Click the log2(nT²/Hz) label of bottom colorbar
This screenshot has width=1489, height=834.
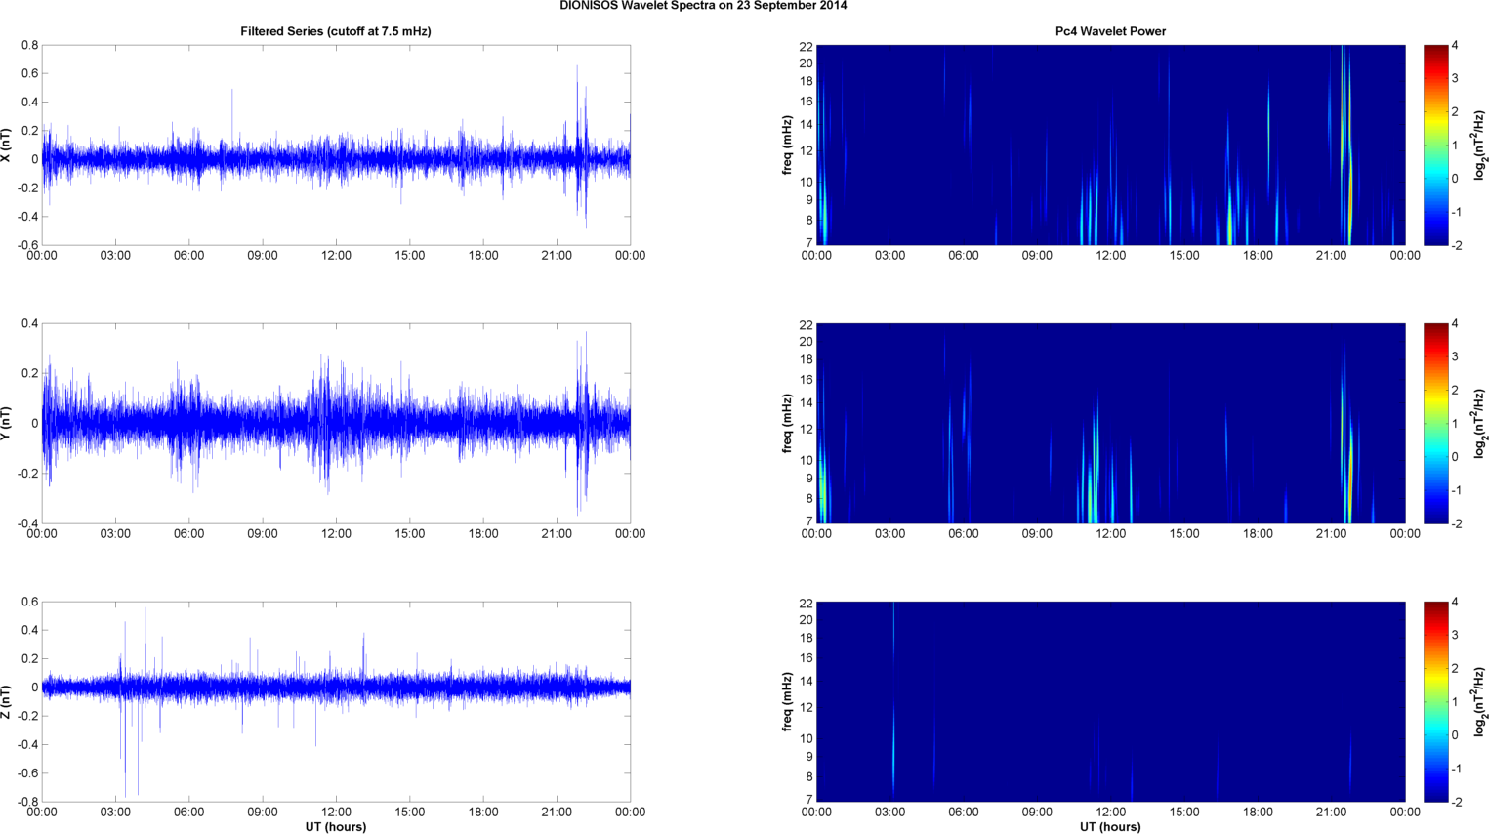coord(1480,702)
